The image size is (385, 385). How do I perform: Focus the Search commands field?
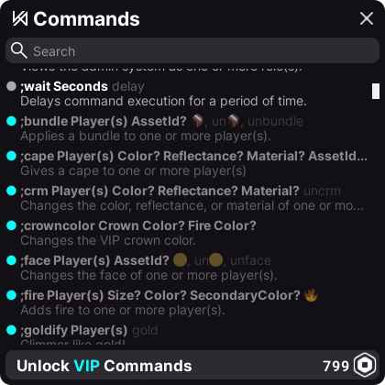(192, 50)
